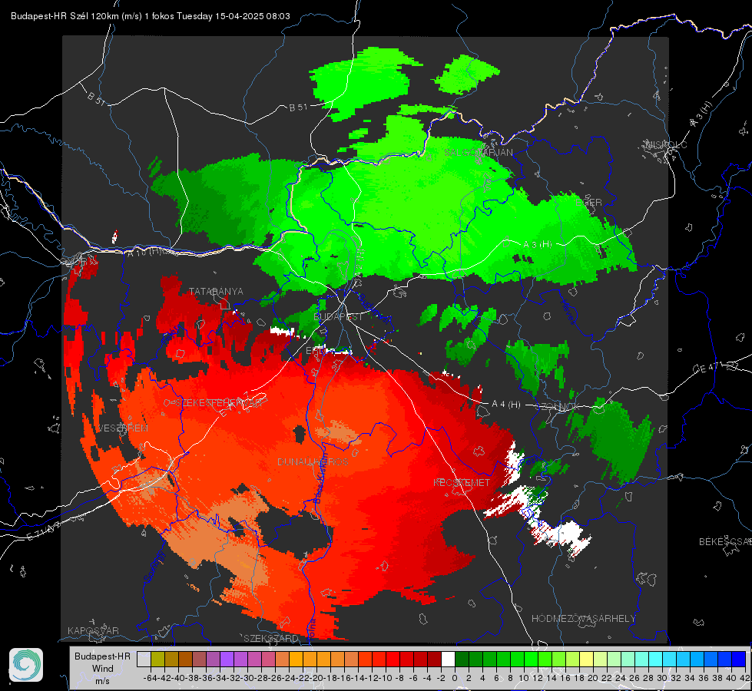Click the 'Budapest-HR Wind m/s' legend caption
Viewport: 752px width, 691px height.
(102, 669)
